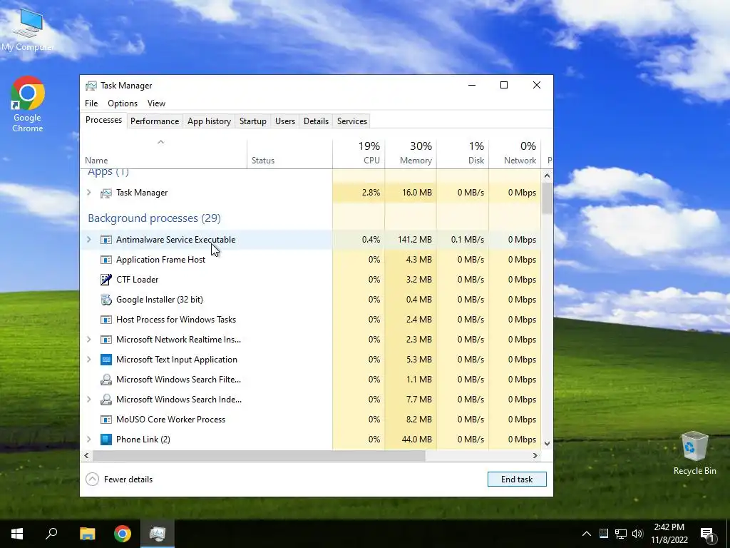Click the vertical scrollbar down arrow
Screen dimensions: 730x548
coord(547,444)
